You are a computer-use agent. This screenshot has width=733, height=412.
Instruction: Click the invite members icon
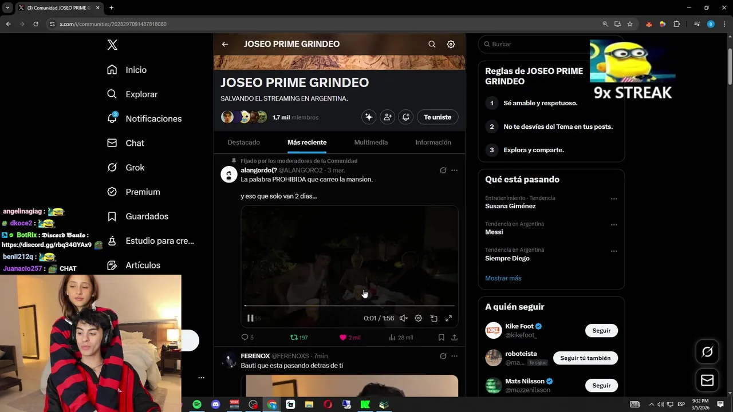387,117
